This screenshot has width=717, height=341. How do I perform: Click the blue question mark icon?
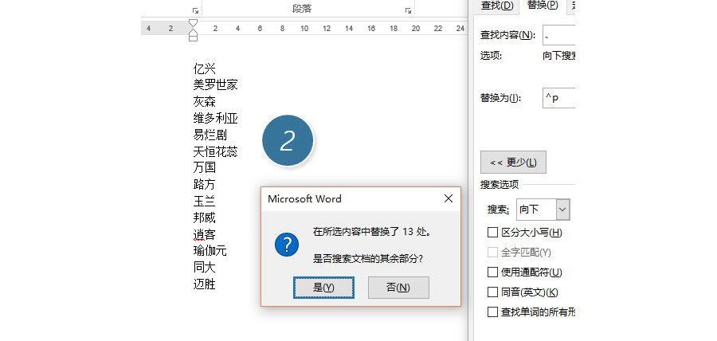click(287, 245)
